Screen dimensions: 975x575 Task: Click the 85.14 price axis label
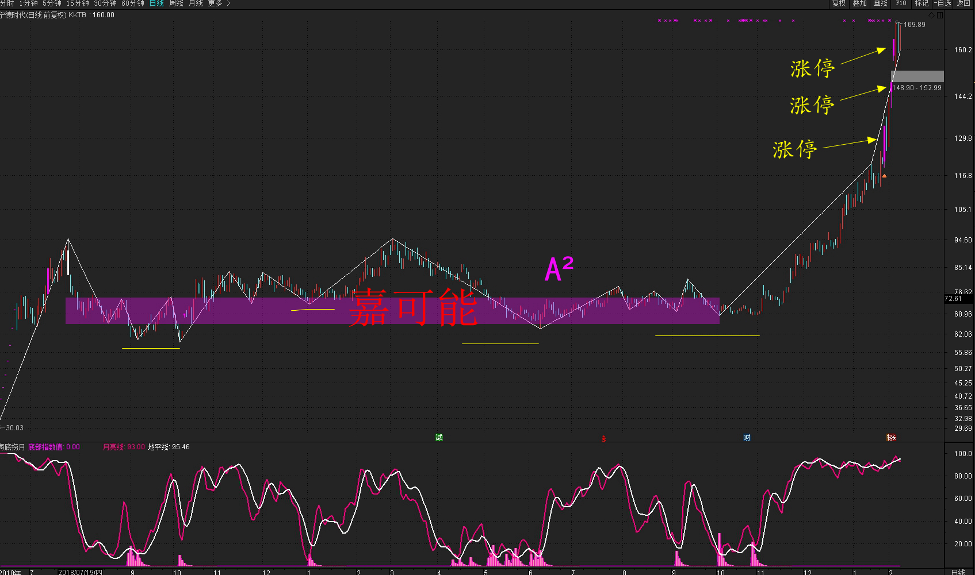pyautogui.click(x=963, y=268)
